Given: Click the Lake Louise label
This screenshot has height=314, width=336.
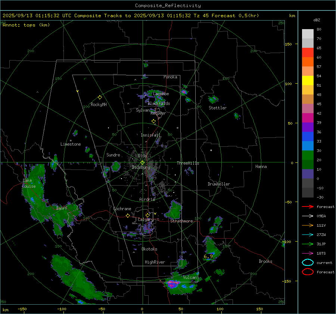Looking at the screenshot, I should click(29, 183).
